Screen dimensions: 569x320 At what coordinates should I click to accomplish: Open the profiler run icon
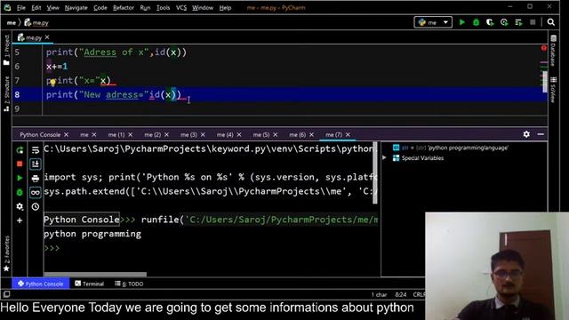504,22
